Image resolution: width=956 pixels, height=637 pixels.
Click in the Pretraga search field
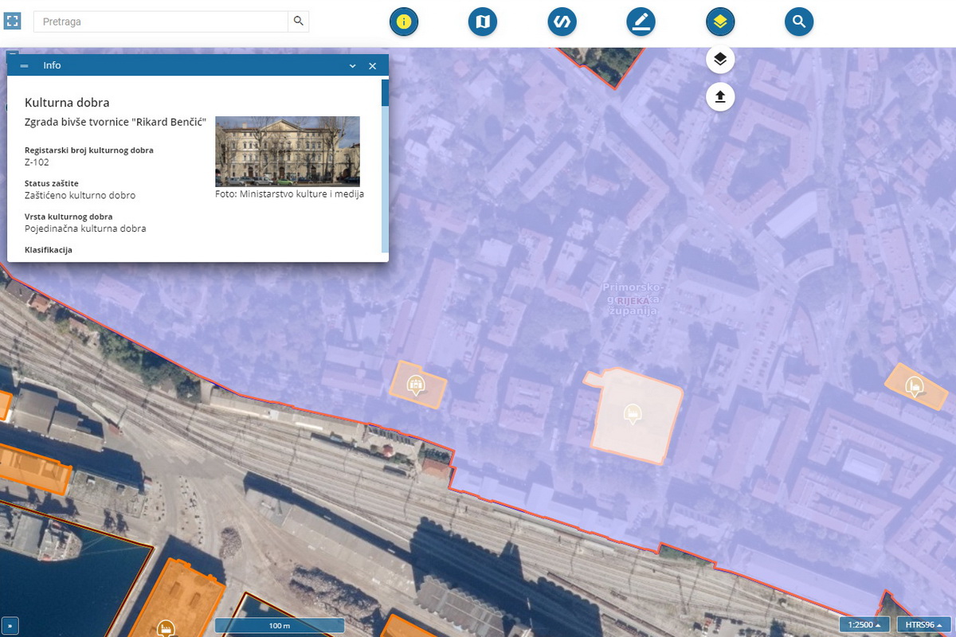click(159, 21)
